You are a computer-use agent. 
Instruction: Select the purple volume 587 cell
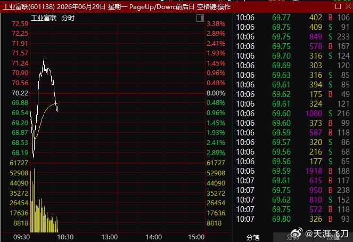[316, 133]
